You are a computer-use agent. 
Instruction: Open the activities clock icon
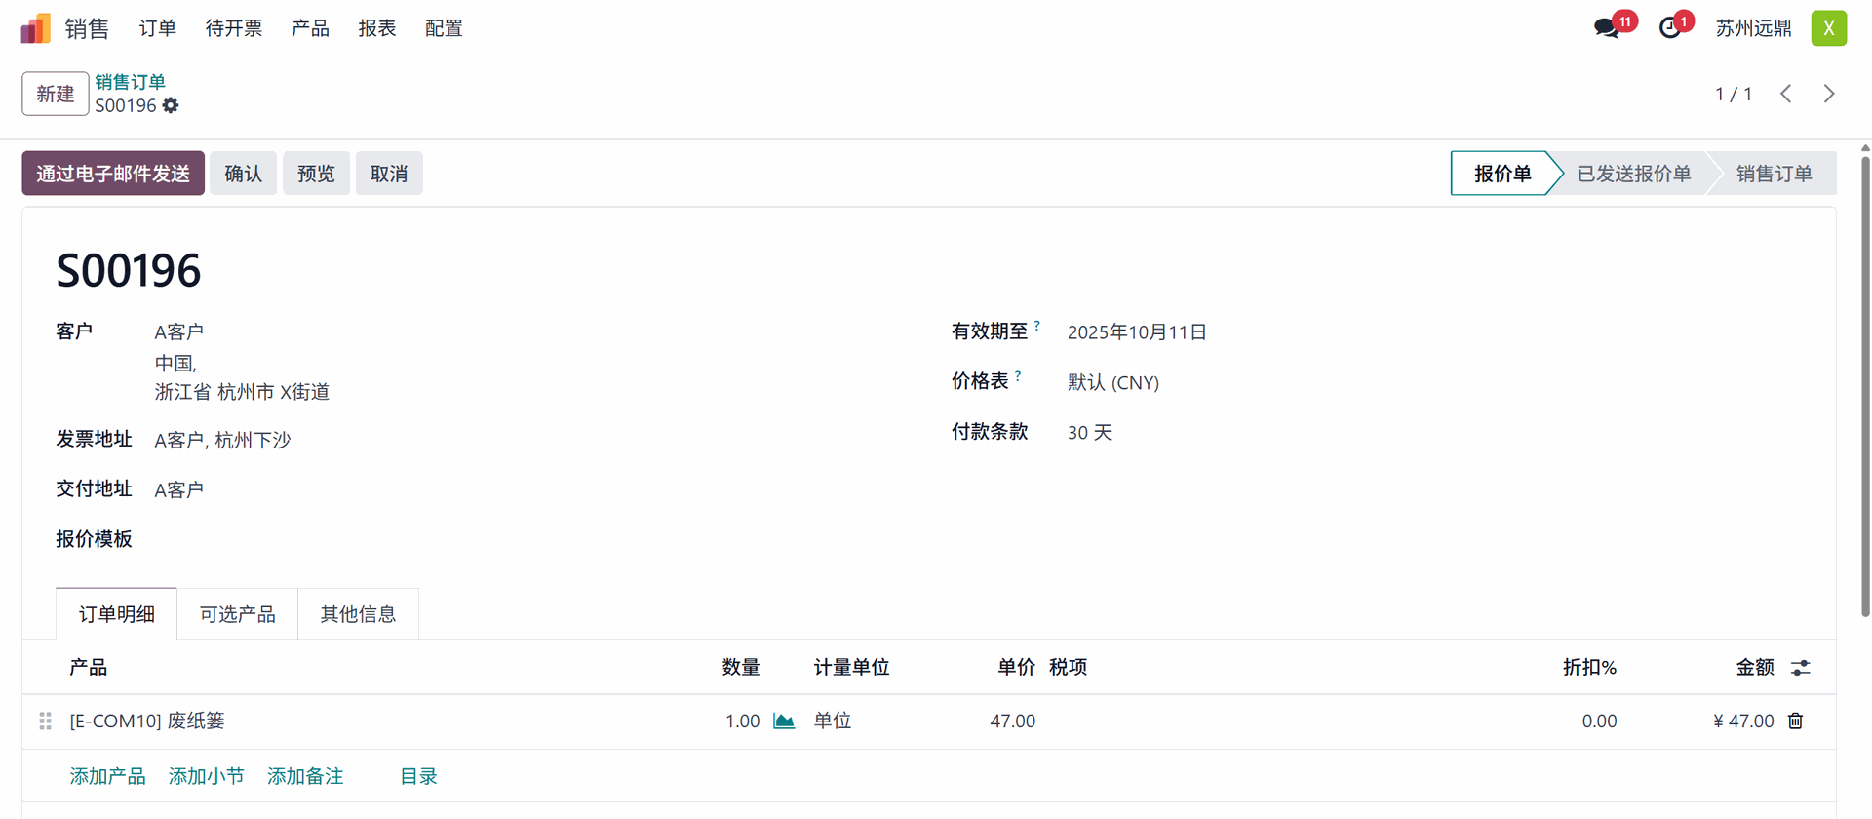[1670, 28]
